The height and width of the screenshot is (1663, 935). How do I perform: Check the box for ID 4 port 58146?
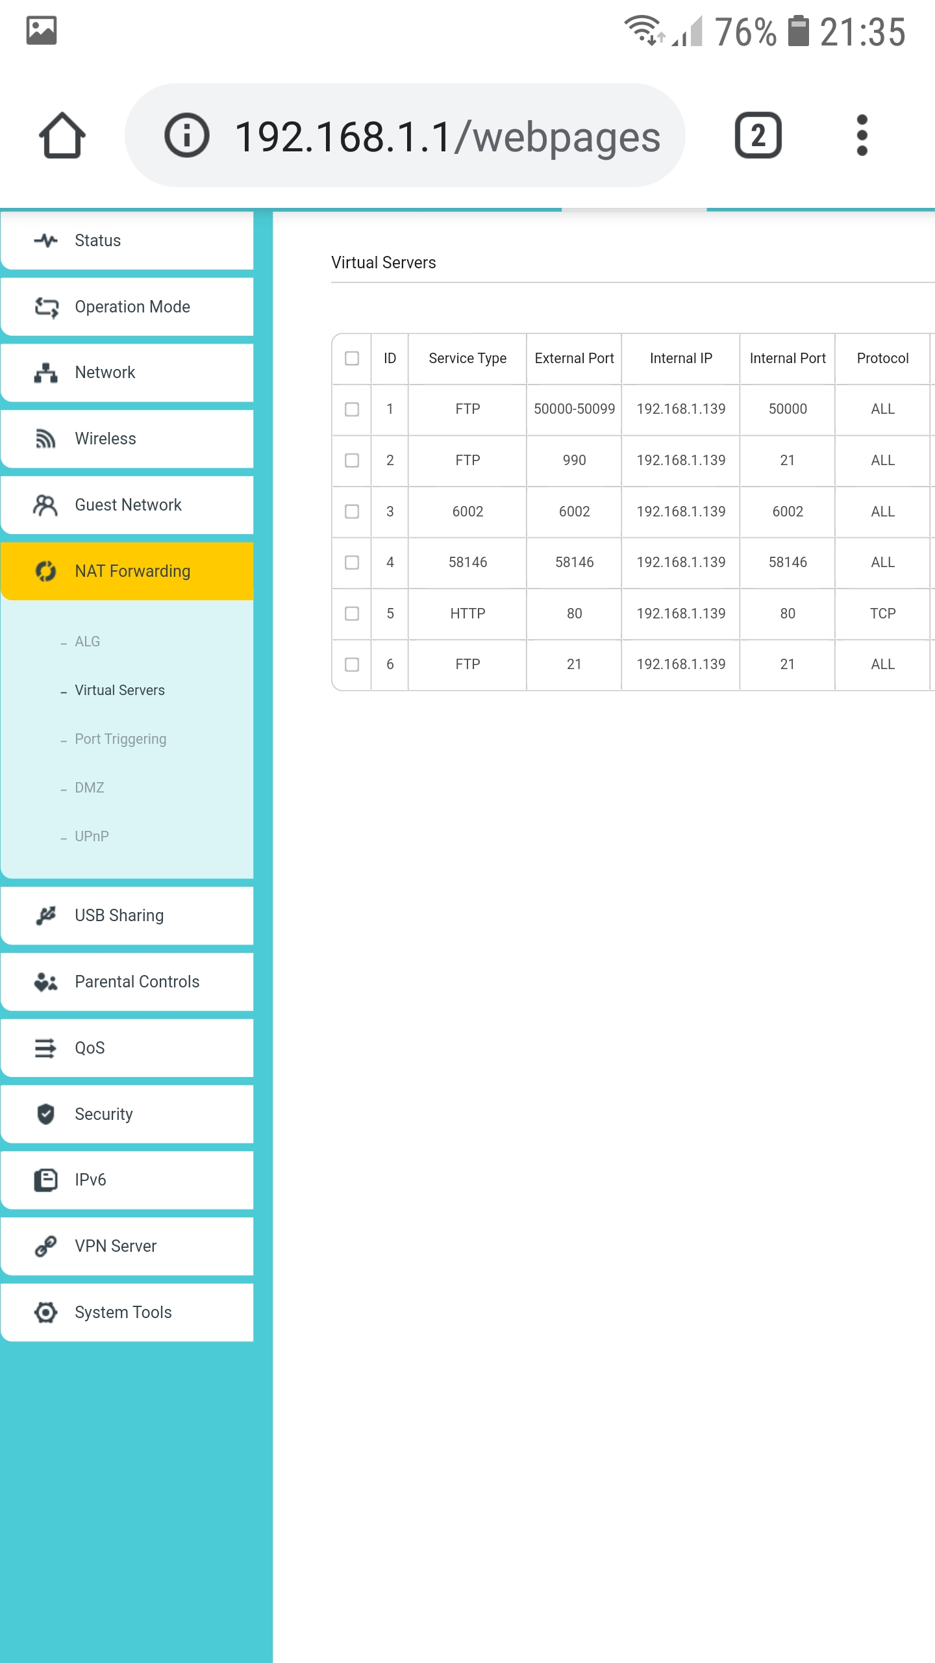[x=352, y=563]
